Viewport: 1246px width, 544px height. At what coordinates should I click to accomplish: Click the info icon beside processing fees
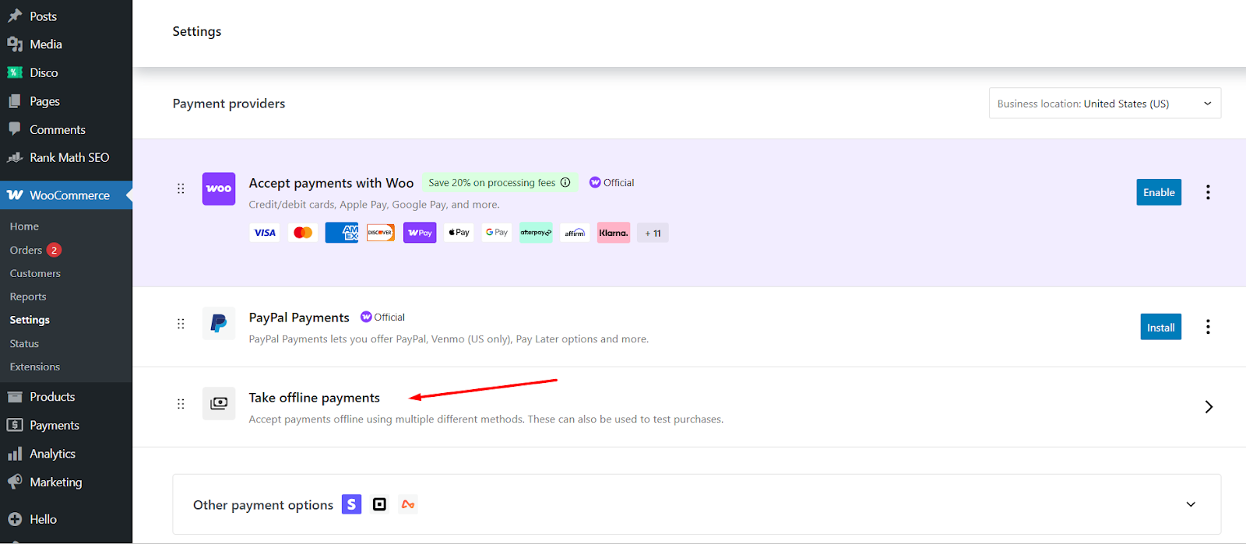(565, 183)
